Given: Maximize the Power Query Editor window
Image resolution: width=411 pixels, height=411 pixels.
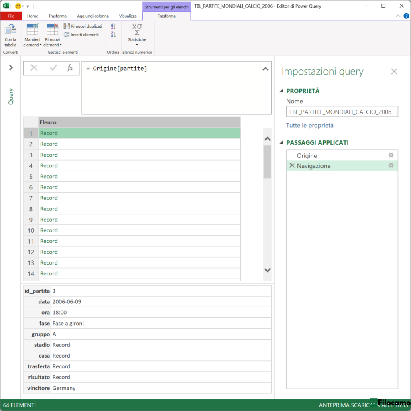Looking at the screenshot, I should (x=383, y=6).
